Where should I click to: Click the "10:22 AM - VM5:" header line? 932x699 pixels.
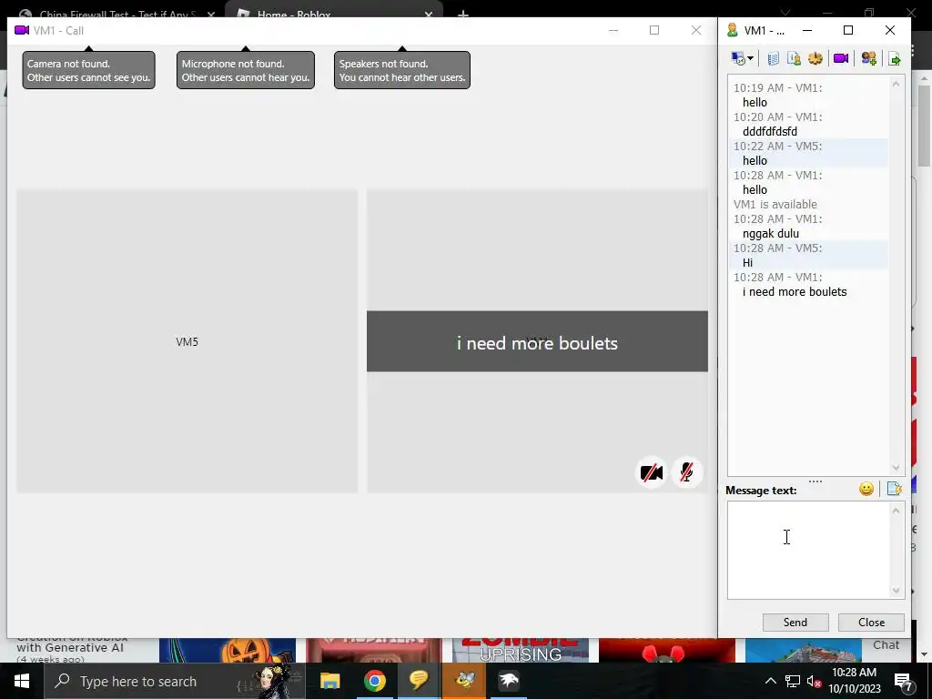[777, 147]
